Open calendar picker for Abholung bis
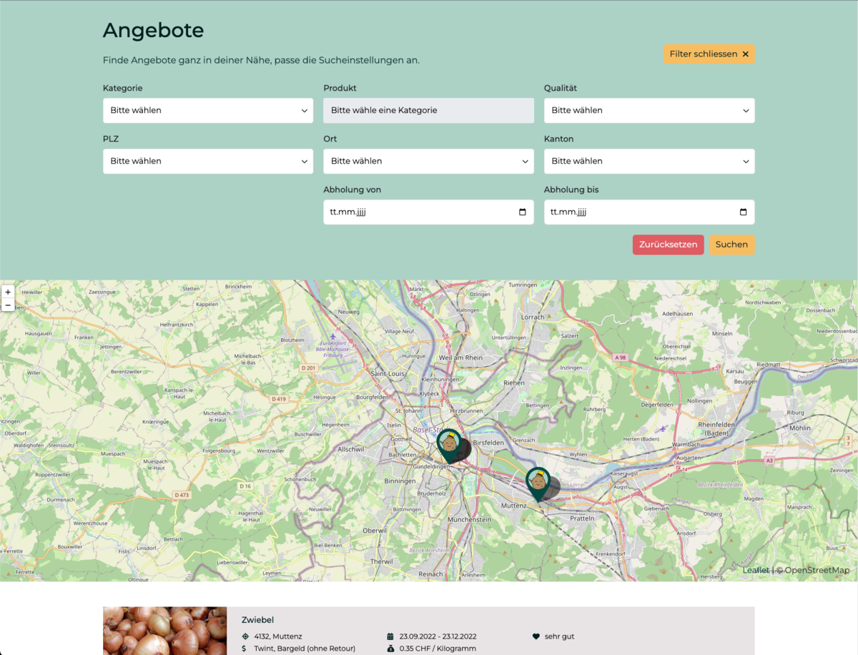 pyautogui.click(x=743, y=212)
